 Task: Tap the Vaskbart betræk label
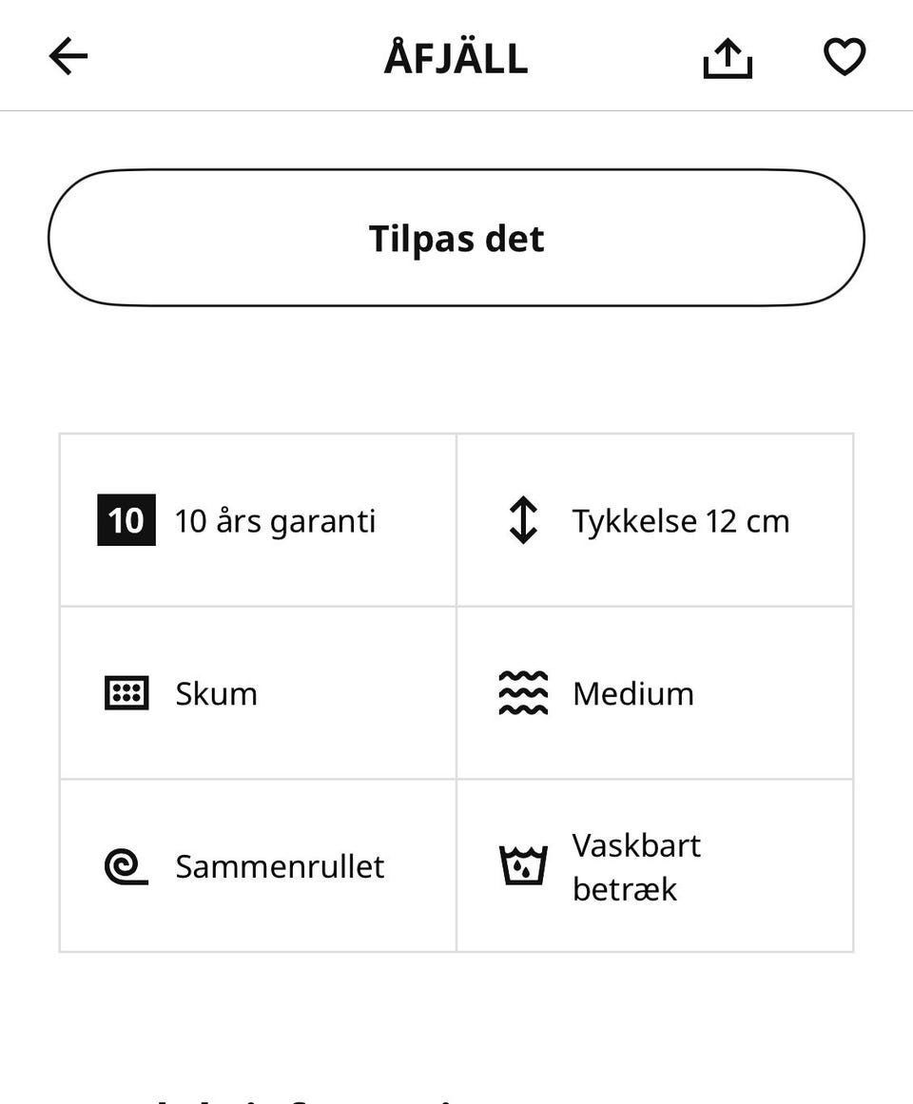tap(636, 867)
